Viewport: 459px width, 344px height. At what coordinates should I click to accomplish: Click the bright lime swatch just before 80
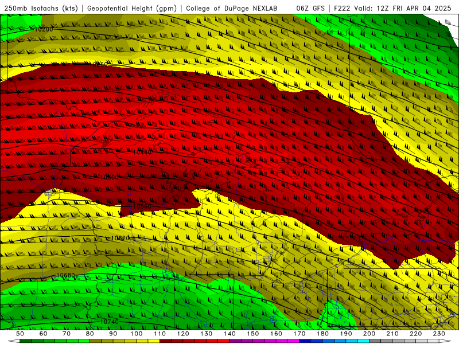[x=84, y=341]
